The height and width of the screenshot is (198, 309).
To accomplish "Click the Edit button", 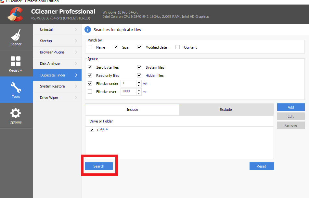I will [291, 116].
